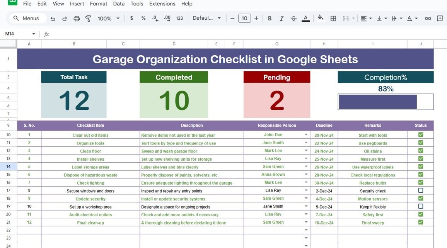This screenshot has width=447, height=248.
Task: Click the Merge cells icon
Action: click(346, 19)
